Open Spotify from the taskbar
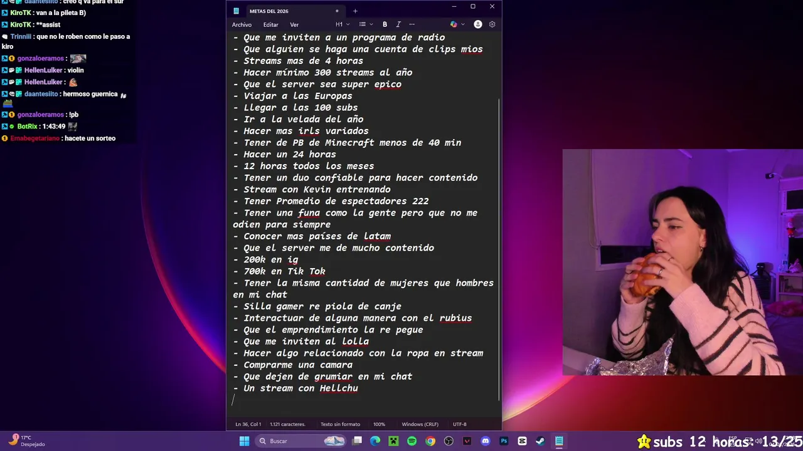The height and width of the screenshot is (451, 803). pos(412,441)
